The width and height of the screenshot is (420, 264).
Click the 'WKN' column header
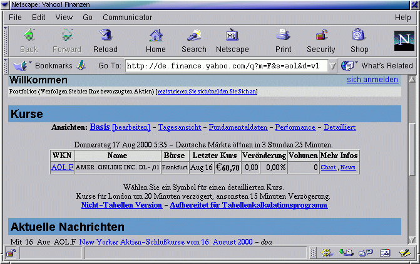coord(62,156)
